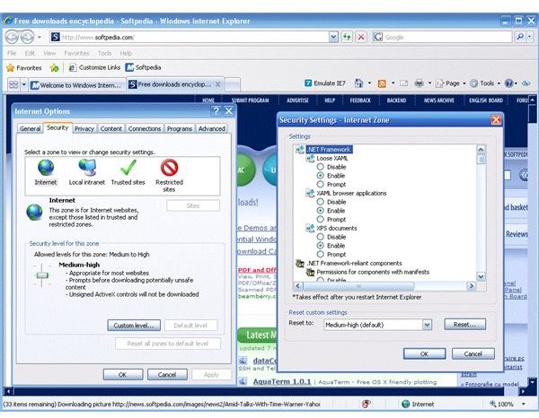Open the Customize Links favorite
539x418 pixels.
point(94,67)
